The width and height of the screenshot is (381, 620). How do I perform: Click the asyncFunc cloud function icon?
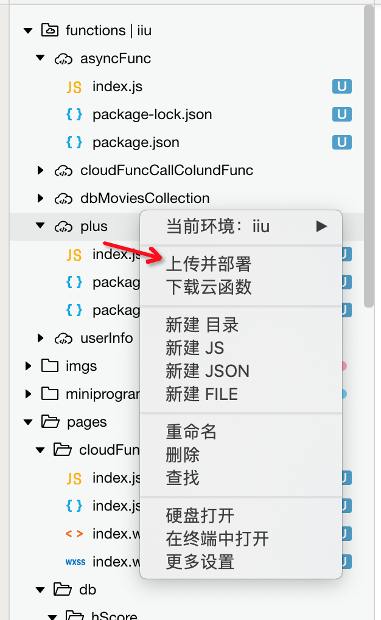(x=63, y=59)
